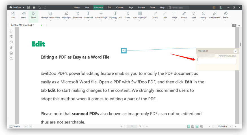Viewport: 247px width, 135px height.
Task: Open the File menu icon
Action: pos(13,15)
